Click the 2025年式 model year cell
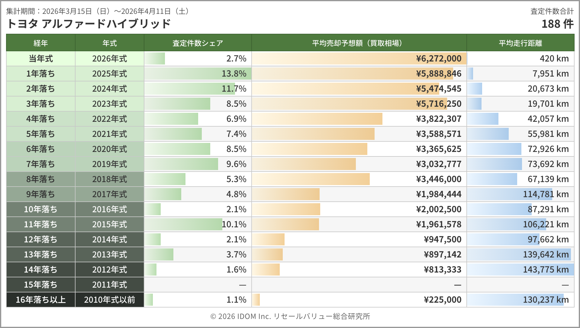The height and width of the screenshot is (328, 580). point(110,74)
